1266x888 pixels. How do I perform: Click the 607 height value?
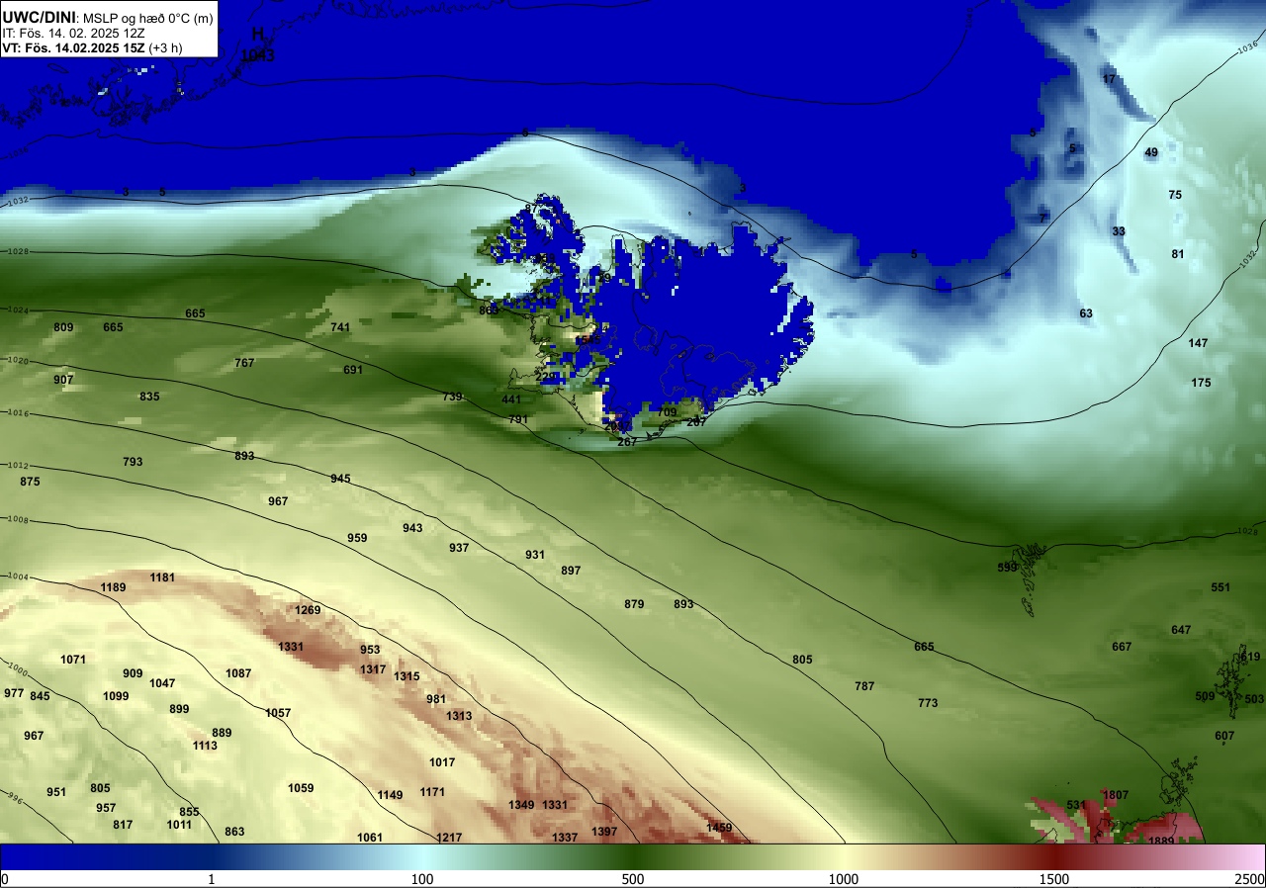point(1224,736)
